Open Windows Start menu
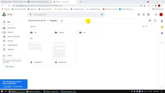Image resolution: width=165 pixels, height=93 pixels. pos(2,91)
